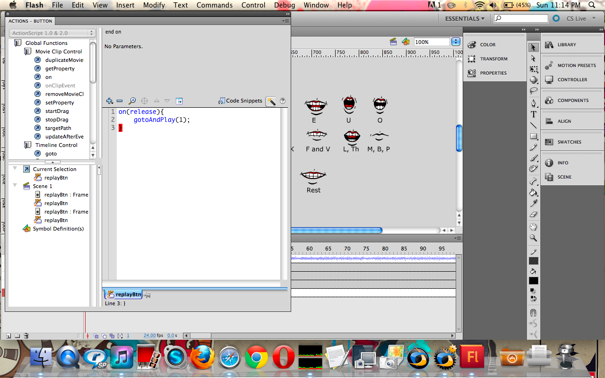Collapse the Movie Clip Control category
Screen dimensions: 605x378
pyautogui.click(x=27, y=52)
